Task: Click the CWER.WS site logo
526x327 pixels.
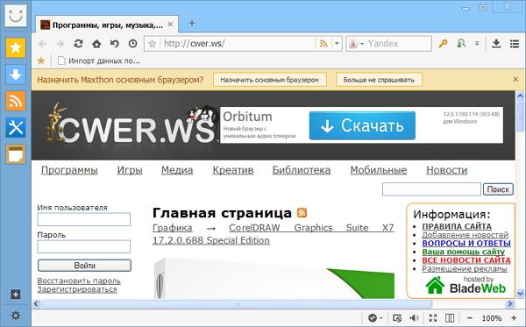Action: [131, 124]
